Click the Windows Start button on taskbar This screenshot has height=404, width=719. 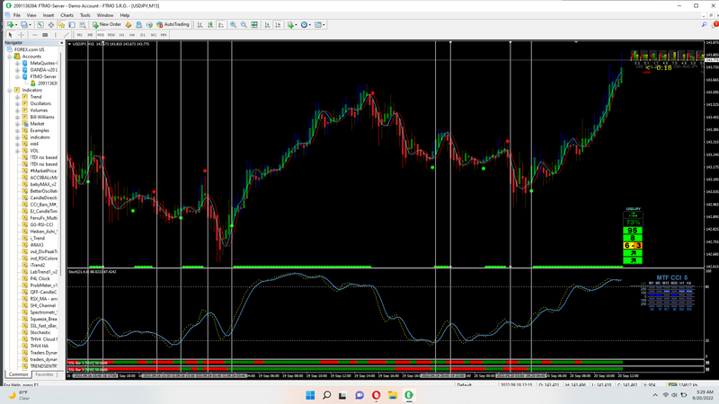tap(309, 395)
